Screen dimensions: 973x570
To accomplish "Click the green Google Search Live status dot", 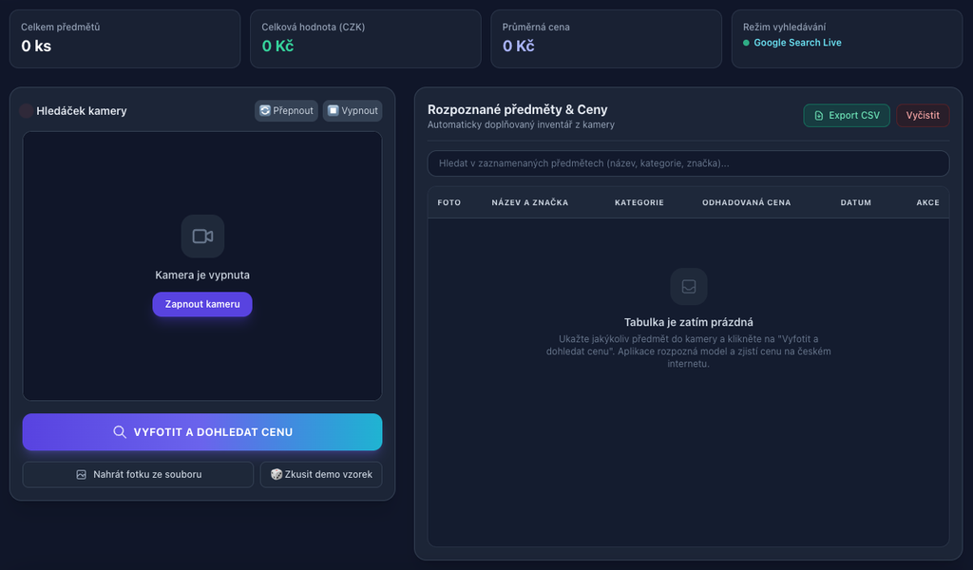I will [746, 43].
